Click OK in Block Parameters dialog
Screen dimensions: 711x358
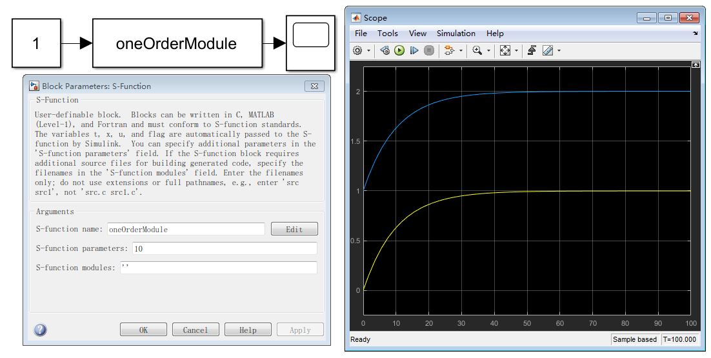143,330
